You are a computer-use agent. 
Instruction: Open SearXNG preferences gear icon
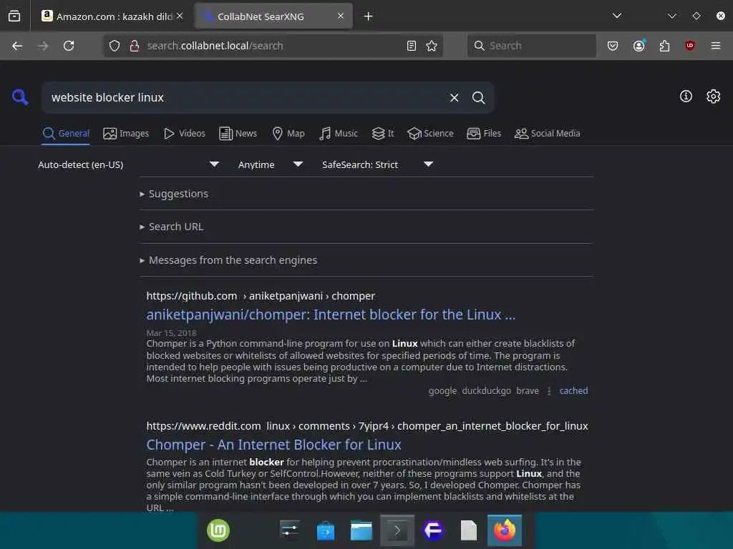coord(714,97)
